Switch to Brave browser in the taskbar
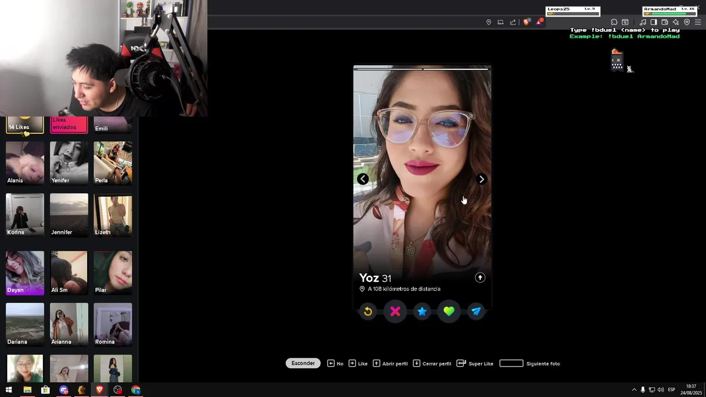Image resolution: width=706 pixels, height=397 pixels. [99, 390]
